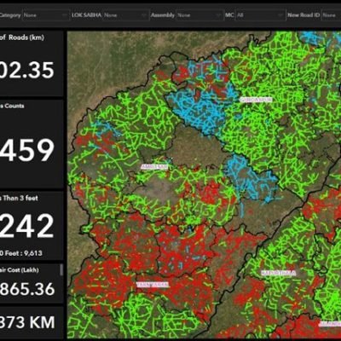Open the Category filter dropdown
Viewport: 341px width, 341px height.
tap(46, 15)
